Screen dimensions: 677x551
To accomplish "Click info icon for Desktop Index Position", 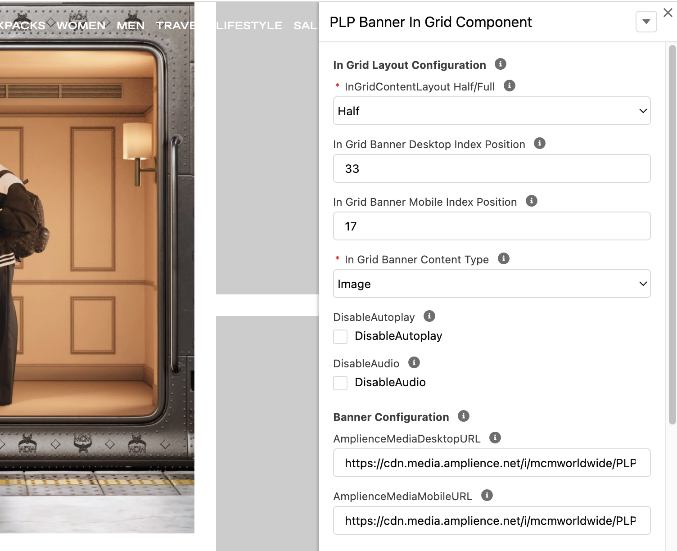I will tap(539, 143).
